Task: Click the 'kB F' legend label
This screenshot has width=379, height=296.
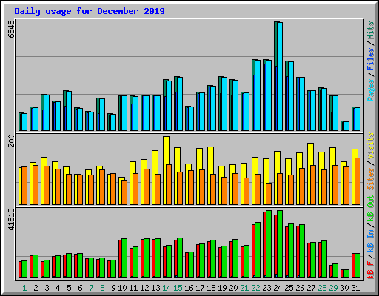Action: pyautogui.click(x=371, y=270)
